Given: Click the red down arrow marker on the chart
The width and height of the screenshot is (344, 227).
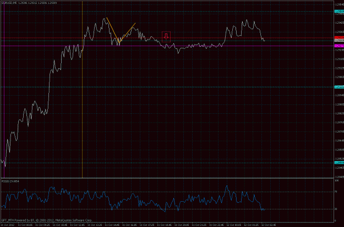Looking at the screenshot, I should 166,37.
